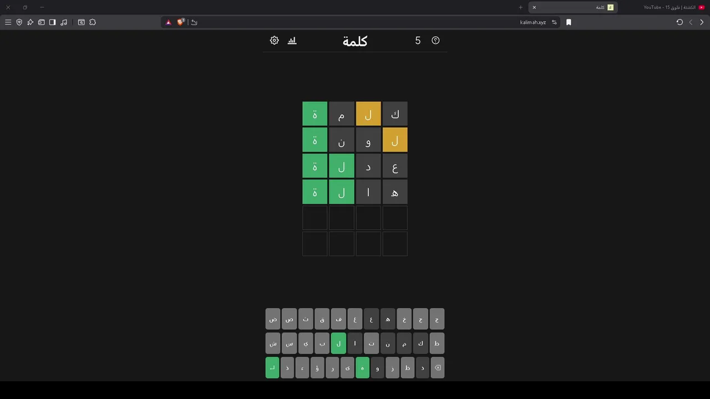Click the yellow ل tile in the first row
Screen dimensions: 710x399
pyautogui.click(x=368, y=114)
